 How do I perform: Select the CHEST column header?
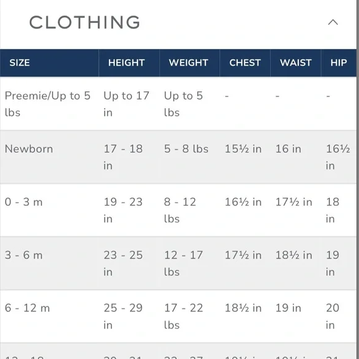click(x=245, y=63)
